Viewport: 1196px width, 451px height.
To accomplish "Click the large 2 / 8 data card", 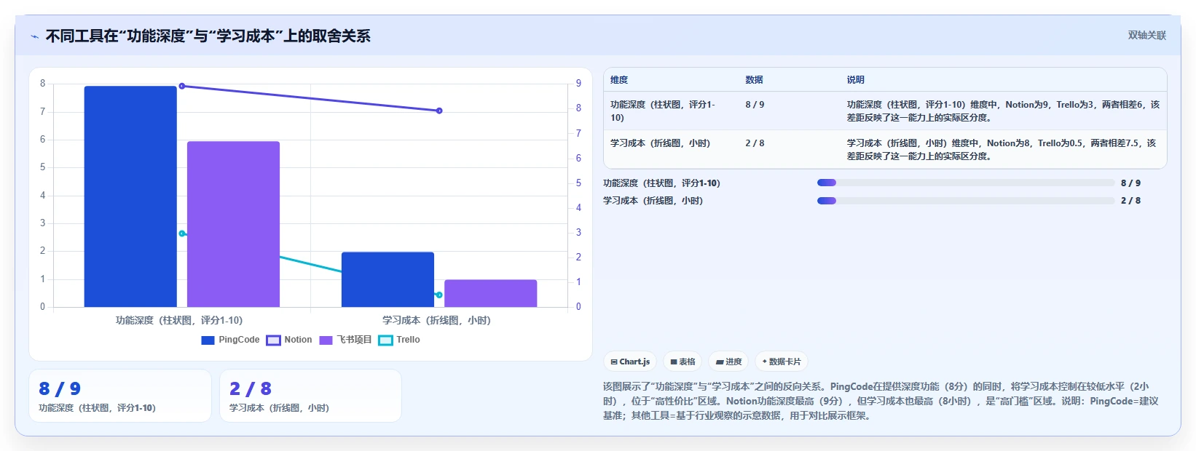I will 310,396.
